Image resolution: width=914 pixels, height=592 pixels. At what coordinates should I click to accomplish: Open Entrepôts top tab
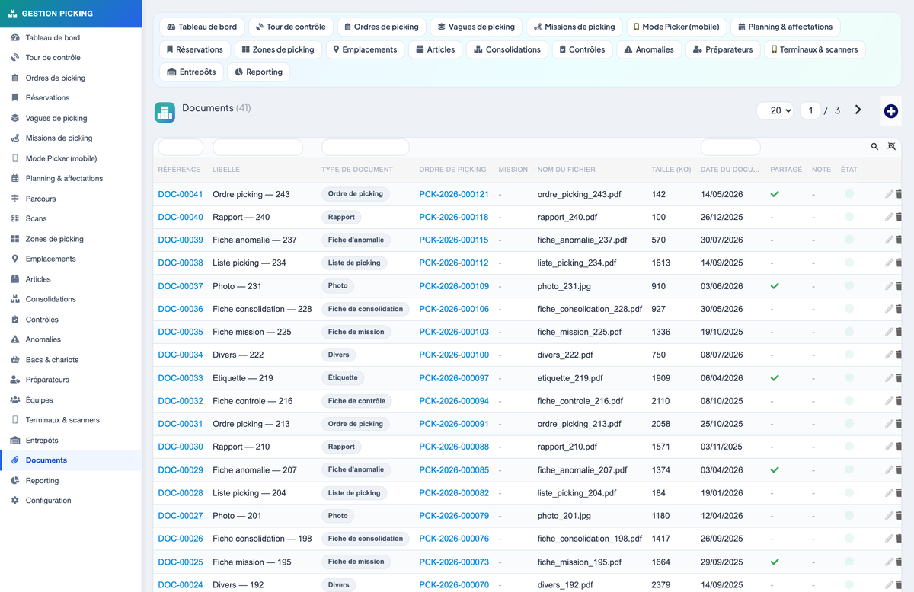[192, 72]
